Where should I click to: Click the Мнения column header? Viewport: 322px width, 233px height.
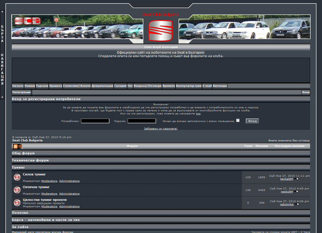tap(262, 146)
